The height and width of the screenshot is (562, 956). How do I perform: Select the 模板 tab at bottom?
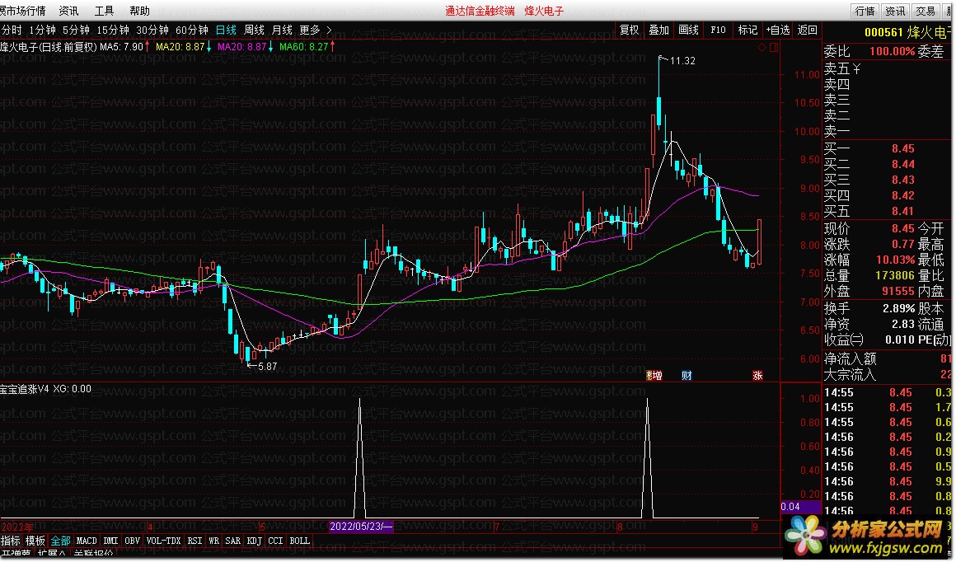pos(35,541)
